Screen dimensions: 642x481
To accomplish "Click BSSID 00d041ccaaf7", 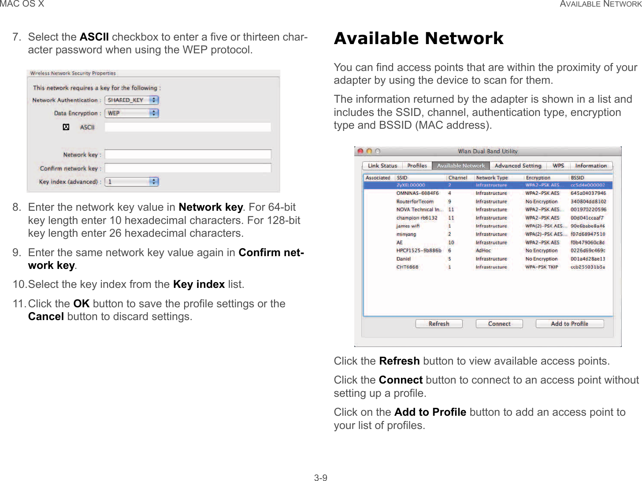I will 587,218.
